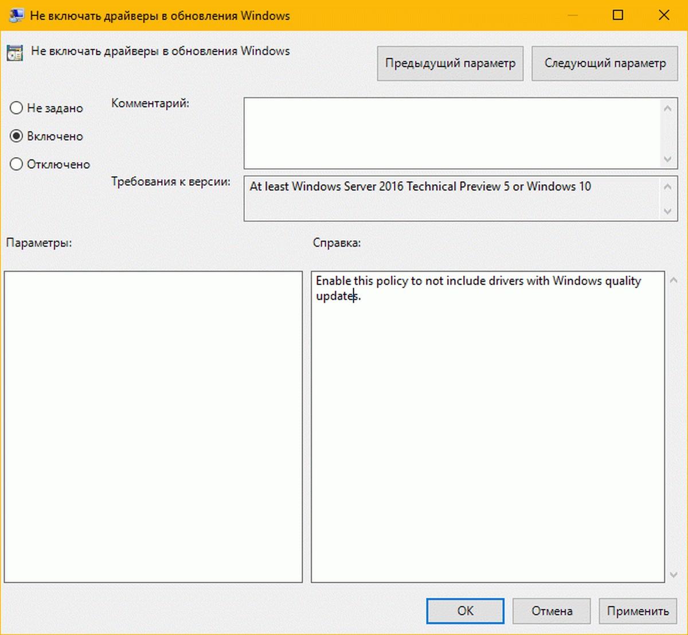This screenshot has width=688, height=635.
Task: Click the "Параметры:" label
Action: tap(39, 243)
